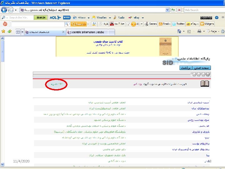Viewport: 225px width, 169px height.
Task: Expand the eBay dropdown arrow on AOL toolbar
Action: [143, 18]
